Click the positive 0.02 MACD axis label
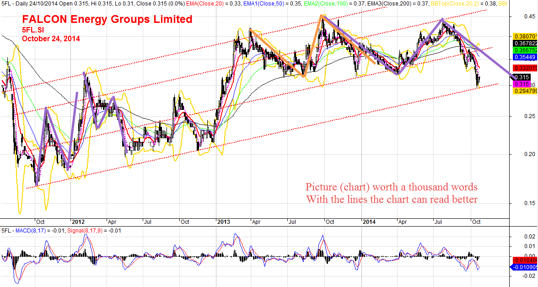This screenshot has height=287, width=538. [x=530, y=237]
